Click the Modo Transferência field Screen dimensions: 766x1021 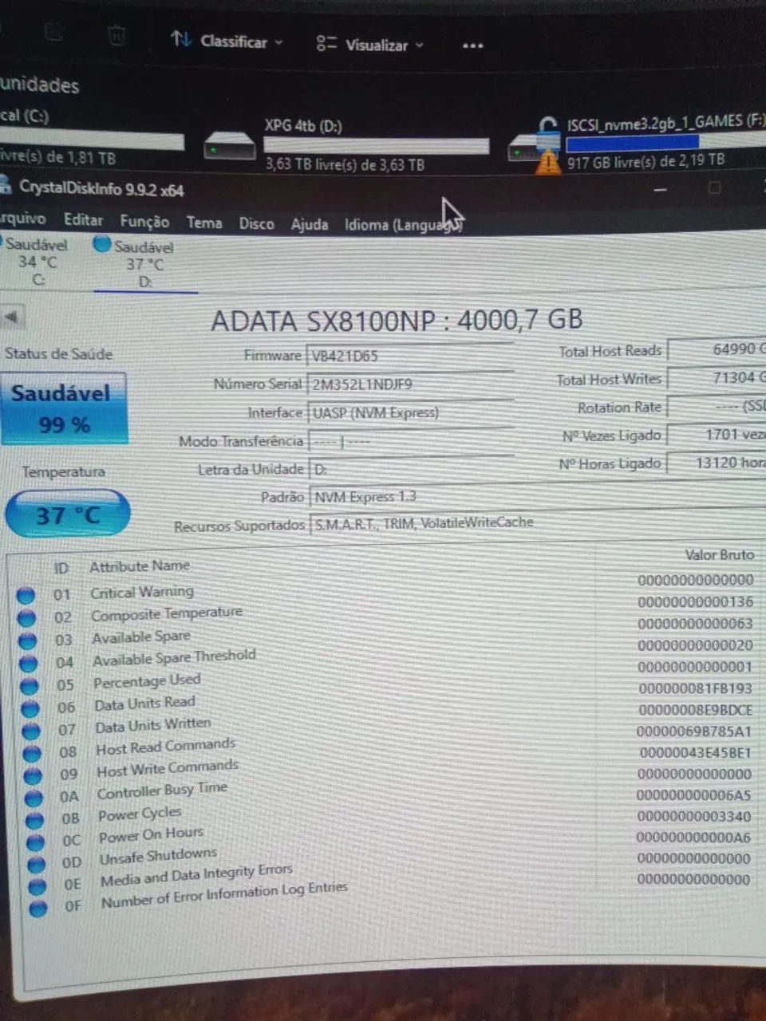pyautogui.click(x=410, y=440)
